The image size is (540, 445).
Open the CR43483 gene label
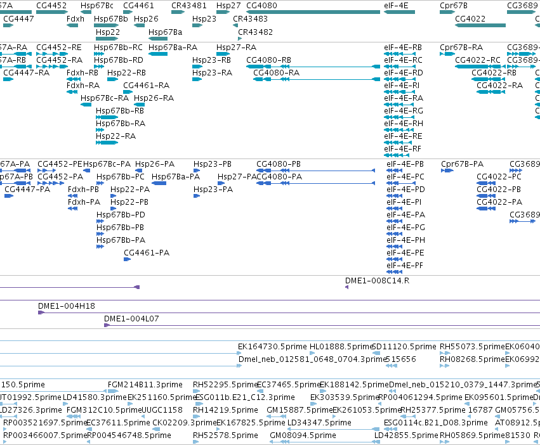click(251, 18)
